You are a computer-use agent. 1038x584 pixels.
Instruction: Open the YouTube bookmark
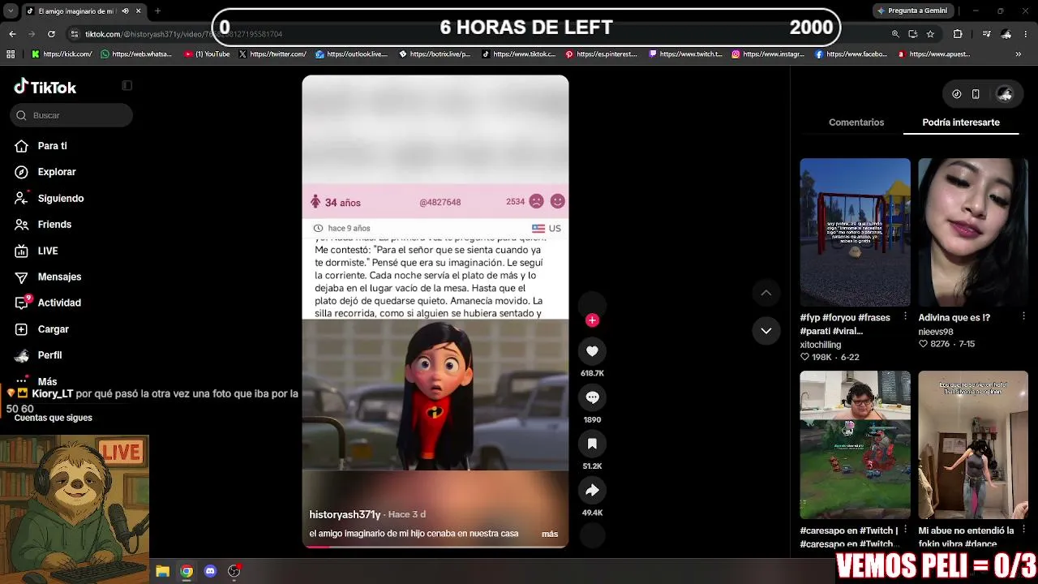pyautogui.click(x=208, y=54)
